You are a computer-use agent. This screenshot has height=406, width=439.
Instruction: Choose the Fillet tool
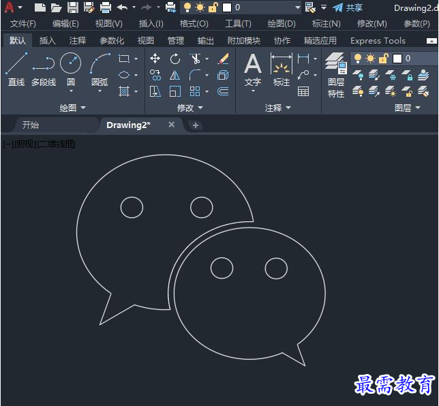coord(195,75)
